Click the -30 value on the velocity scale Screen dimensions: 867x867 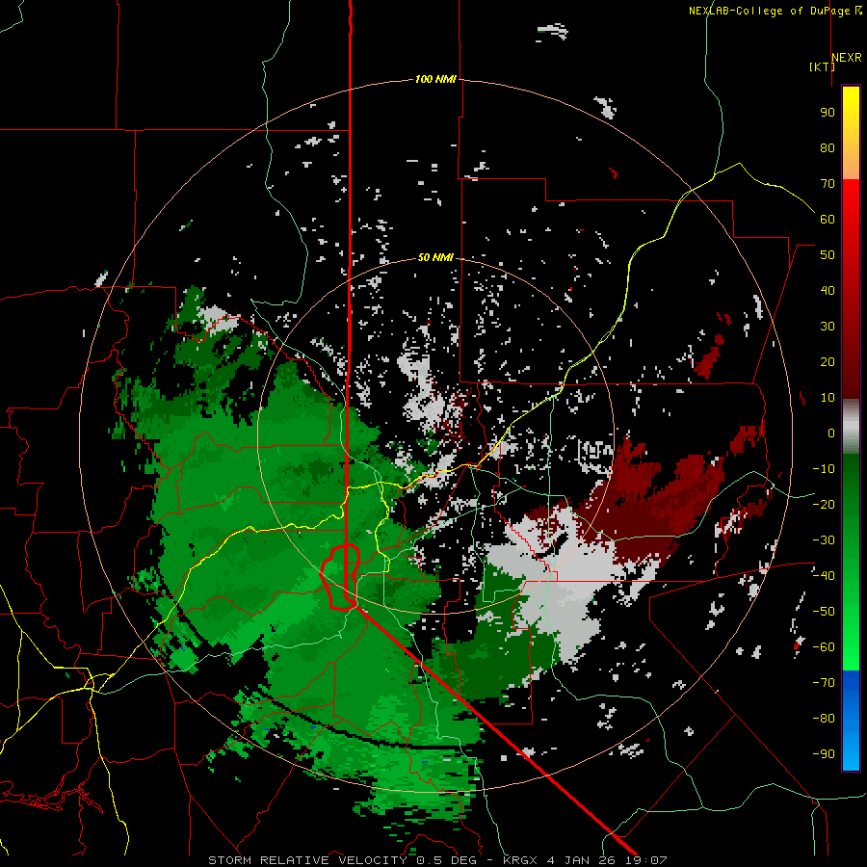coord(824,540)
